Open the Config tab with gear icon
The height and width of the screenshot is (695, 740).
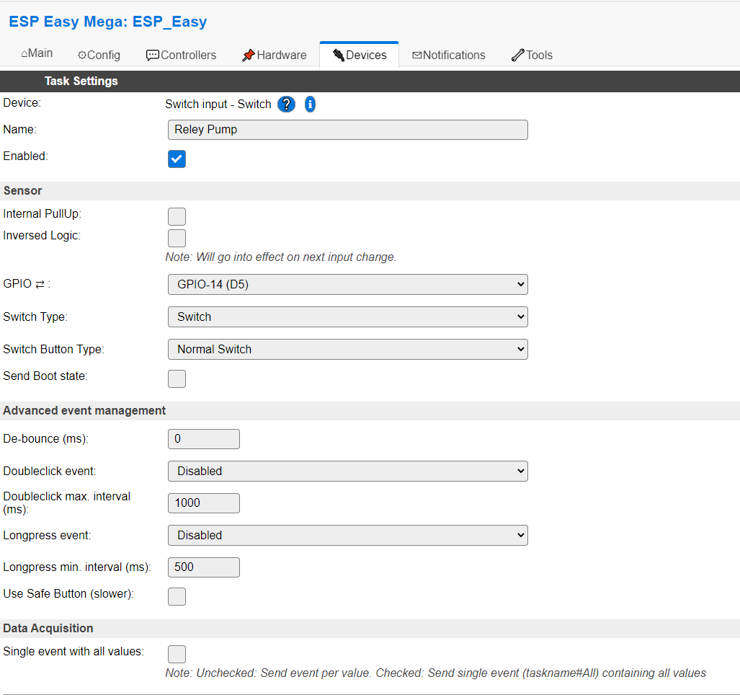coord(99,56)
